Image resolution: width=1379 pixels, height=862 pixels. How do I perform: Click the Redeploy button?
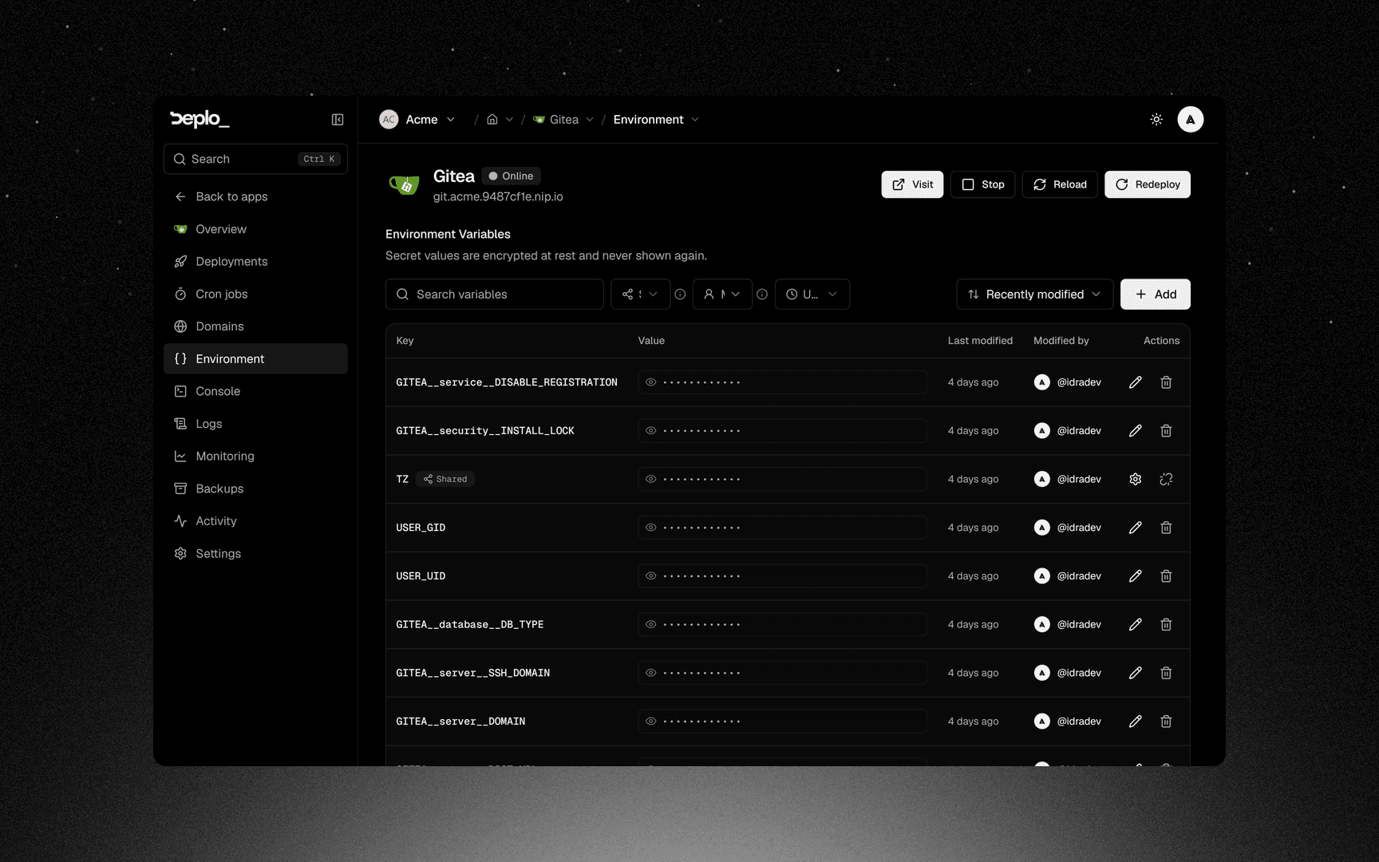1147,184
